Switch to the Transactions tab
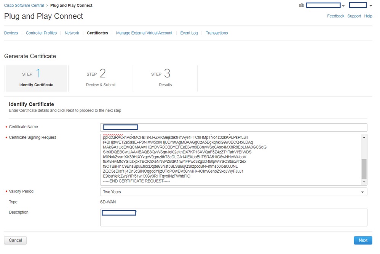The height and width of the screenshot is (254, 380). coord(217,33)
